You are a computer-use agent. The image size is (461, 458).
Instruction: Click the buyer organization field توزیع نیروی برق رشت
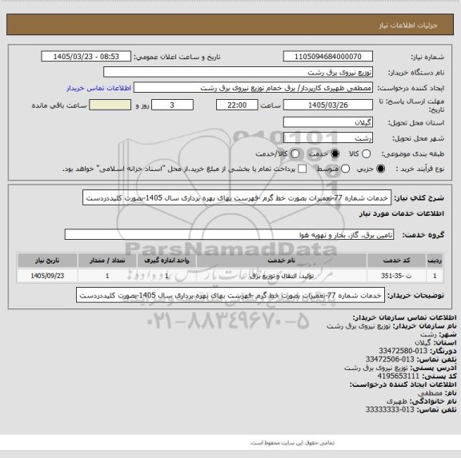[x=239, y=72]
